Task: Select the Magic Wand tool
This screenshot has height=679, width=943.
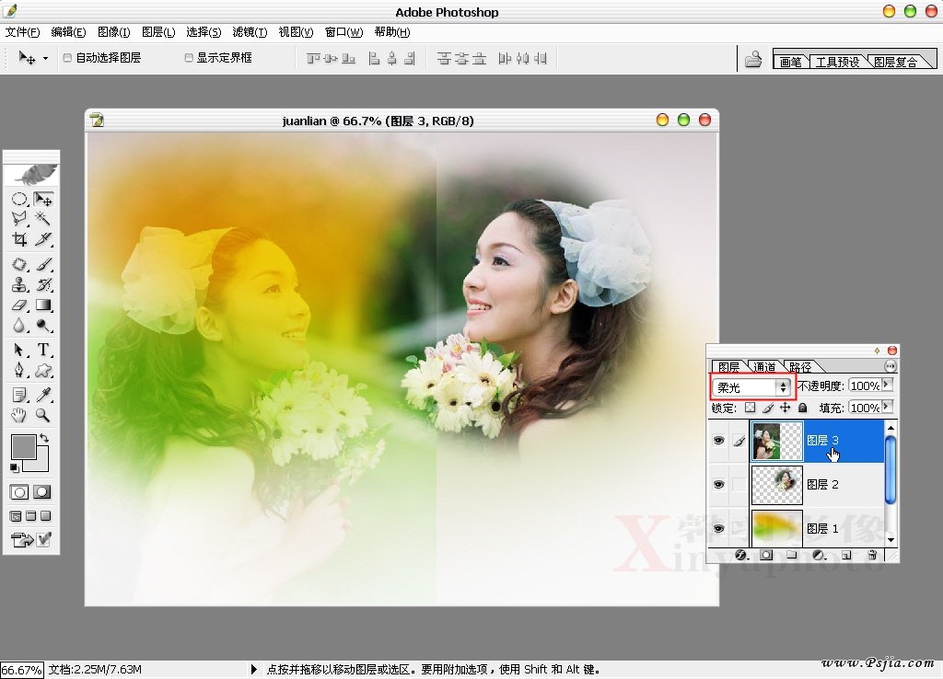Action: [43, 218]
